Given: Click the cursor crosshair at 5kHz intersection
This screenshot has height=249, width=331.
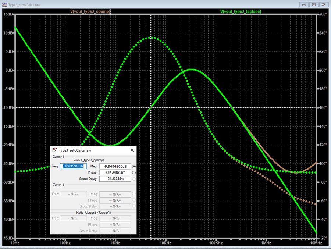Looking at the screenshot, I should [151, 107].
